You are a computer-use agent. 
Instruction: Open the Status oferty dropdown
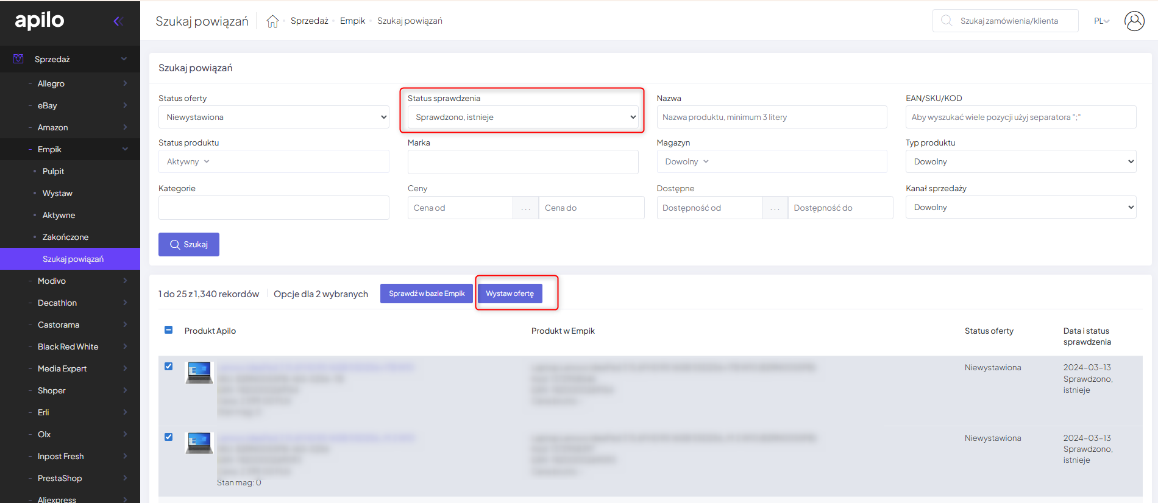click(274, 117)
